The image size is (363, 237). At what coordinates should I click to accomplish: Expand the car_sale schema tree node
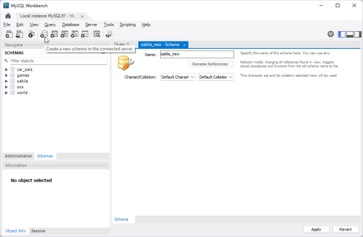click(x=6, y=70)
